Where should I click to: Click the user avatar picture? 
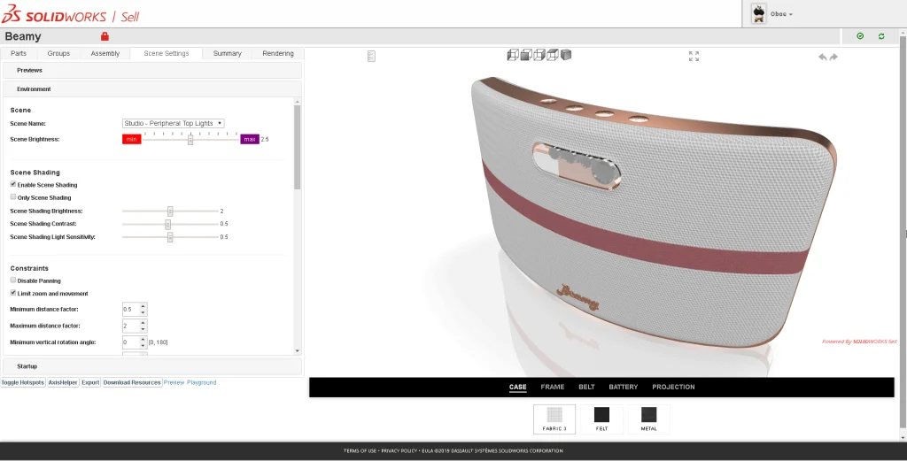click(758, 14)
